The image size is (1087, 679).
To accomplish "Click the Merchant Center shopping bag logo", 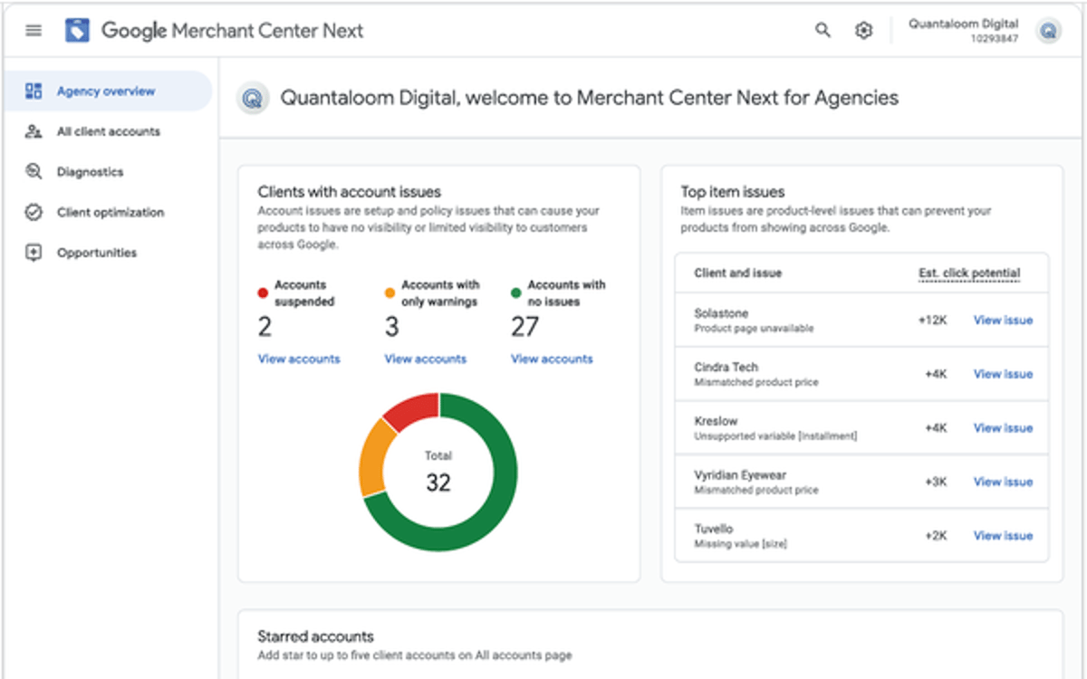I will click(76, 29).
